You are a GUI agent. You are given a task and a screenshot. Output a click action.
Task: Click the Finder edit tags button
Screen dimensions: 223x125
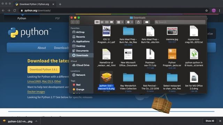[x=147, y=22]
